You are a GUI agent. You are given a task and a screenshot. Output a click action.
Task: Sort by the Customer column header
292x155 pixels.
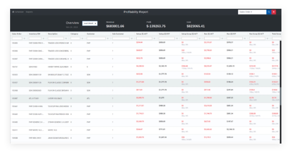point(91,34)
